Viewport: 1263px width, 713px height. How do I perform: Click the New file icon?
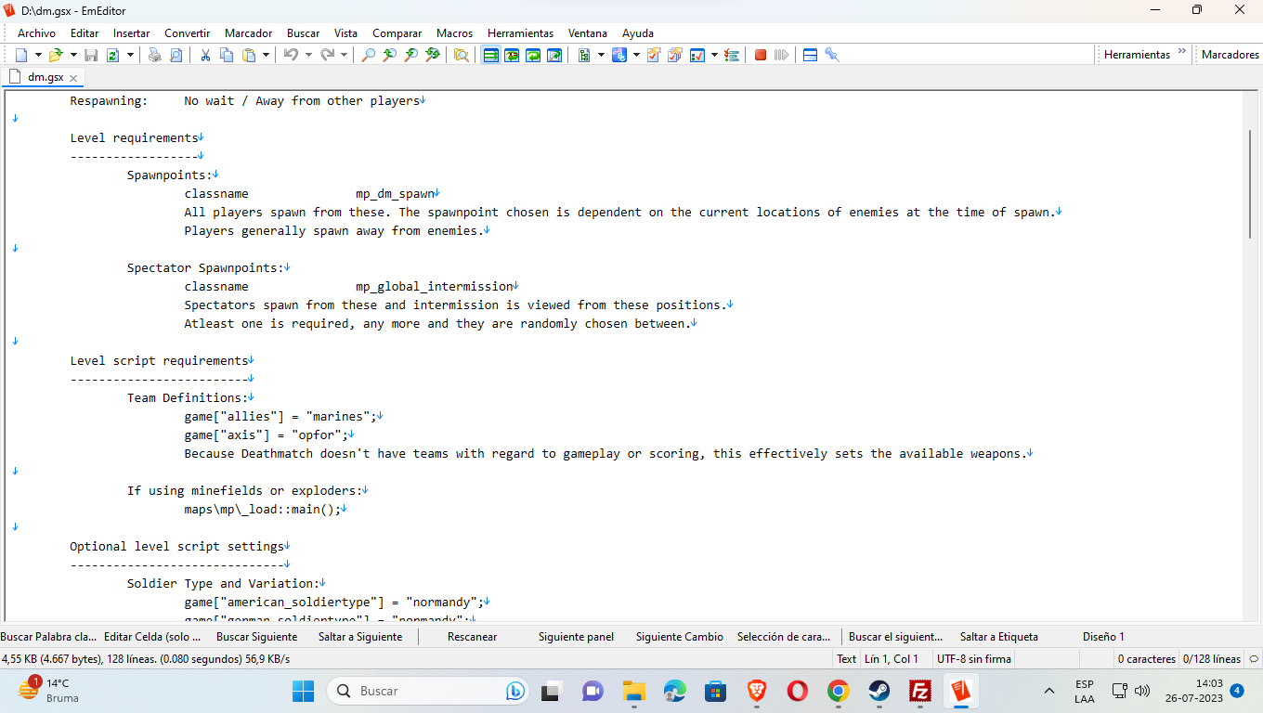click(x=21, y=55)
